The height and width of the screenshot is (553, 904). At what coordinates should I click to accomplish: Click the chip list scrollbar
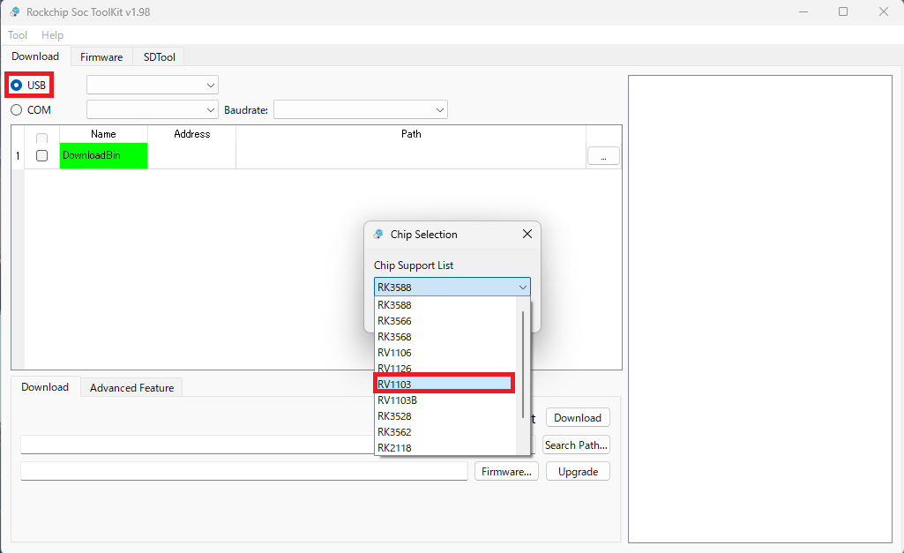pyautogui.click(x=523, y=363)
